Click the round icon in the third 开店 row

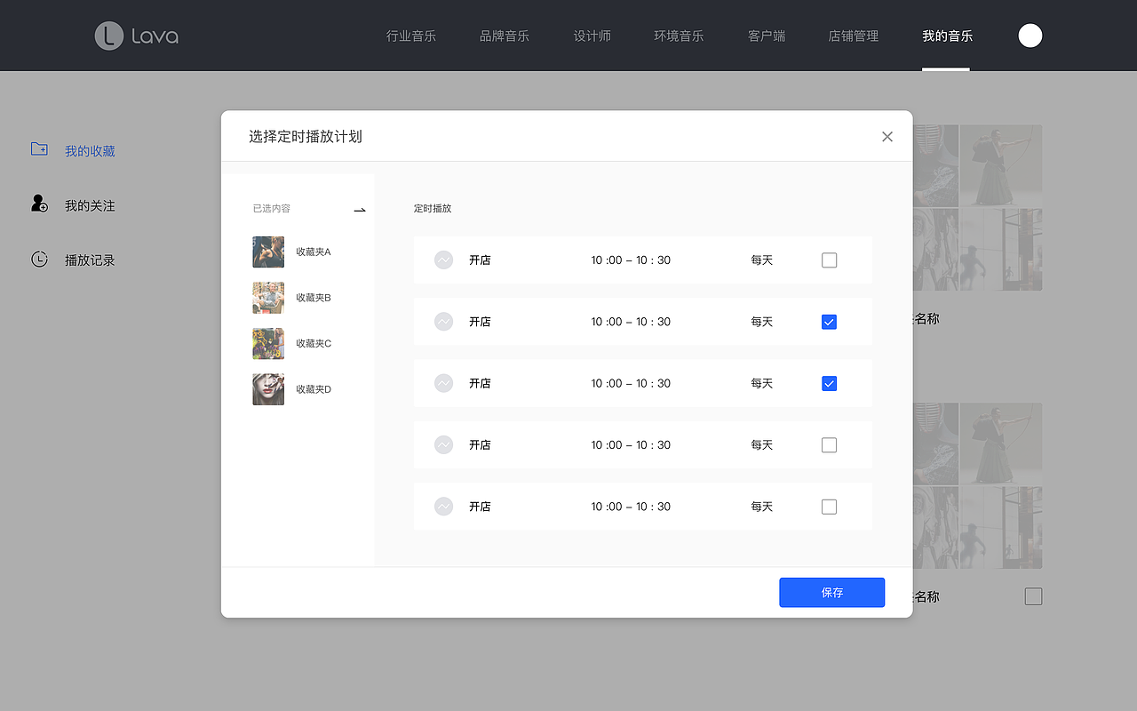443,383
